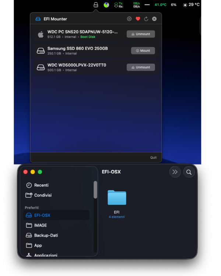Refresh the disk list in EFI Mounter
The height and width of the screenshot is (276, 221).
tap(146, 19)
